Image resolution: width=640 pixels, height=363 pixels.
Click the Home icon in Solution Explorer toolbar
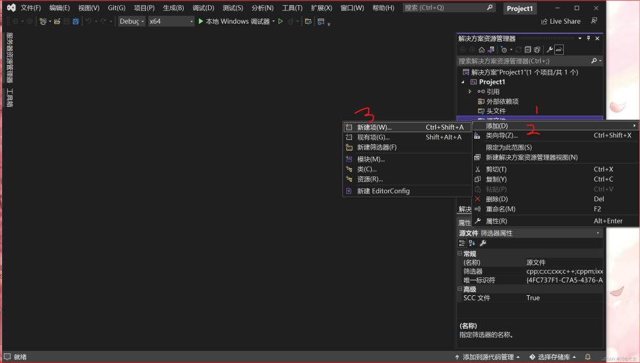coord(481,50)
